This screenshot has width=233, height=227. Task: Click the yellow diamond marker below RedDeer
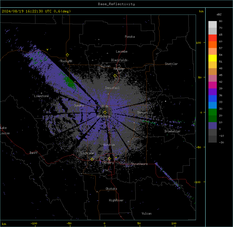pos(115,76)
